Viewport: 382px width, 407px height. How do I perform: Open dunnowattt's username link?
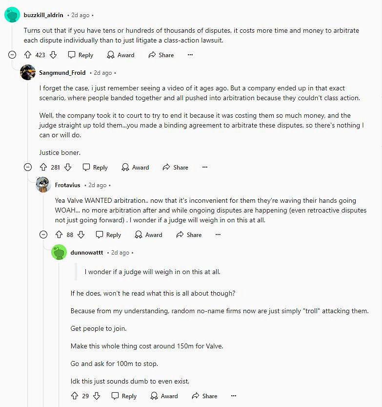[x=87, y=253]
